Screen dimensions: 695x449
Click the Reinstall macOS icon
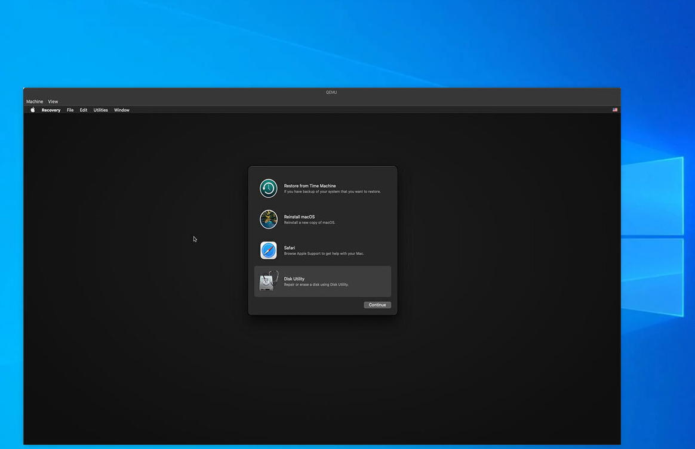[x=269, y=219]
